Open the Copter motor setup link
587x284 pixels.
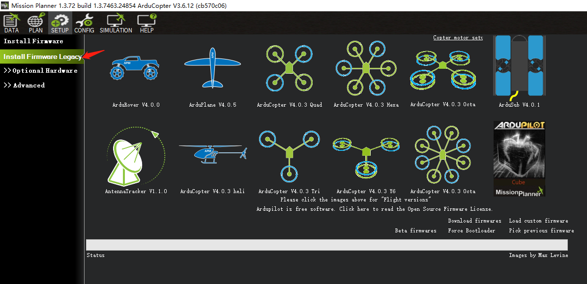458,37
